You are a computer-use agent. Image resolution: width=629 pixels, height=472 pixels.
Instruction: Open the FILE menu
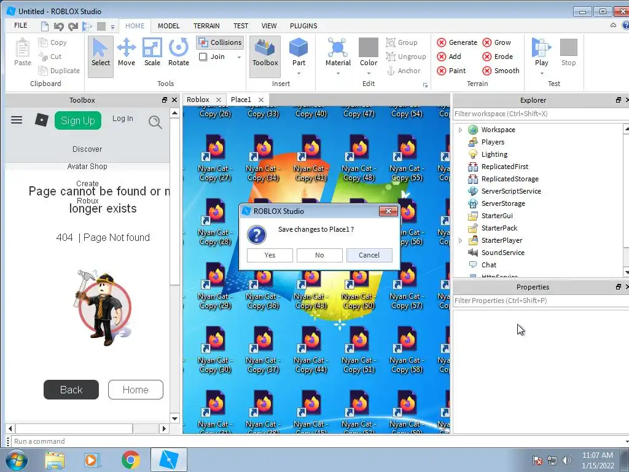[x=21, y=26]
